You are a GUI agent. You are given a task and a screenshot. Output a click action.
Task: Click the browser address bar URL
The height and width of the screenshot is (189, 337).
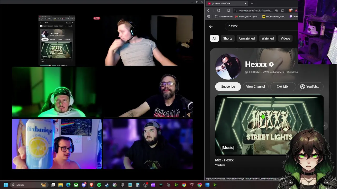pyautogui.click(x=256, y=10)
